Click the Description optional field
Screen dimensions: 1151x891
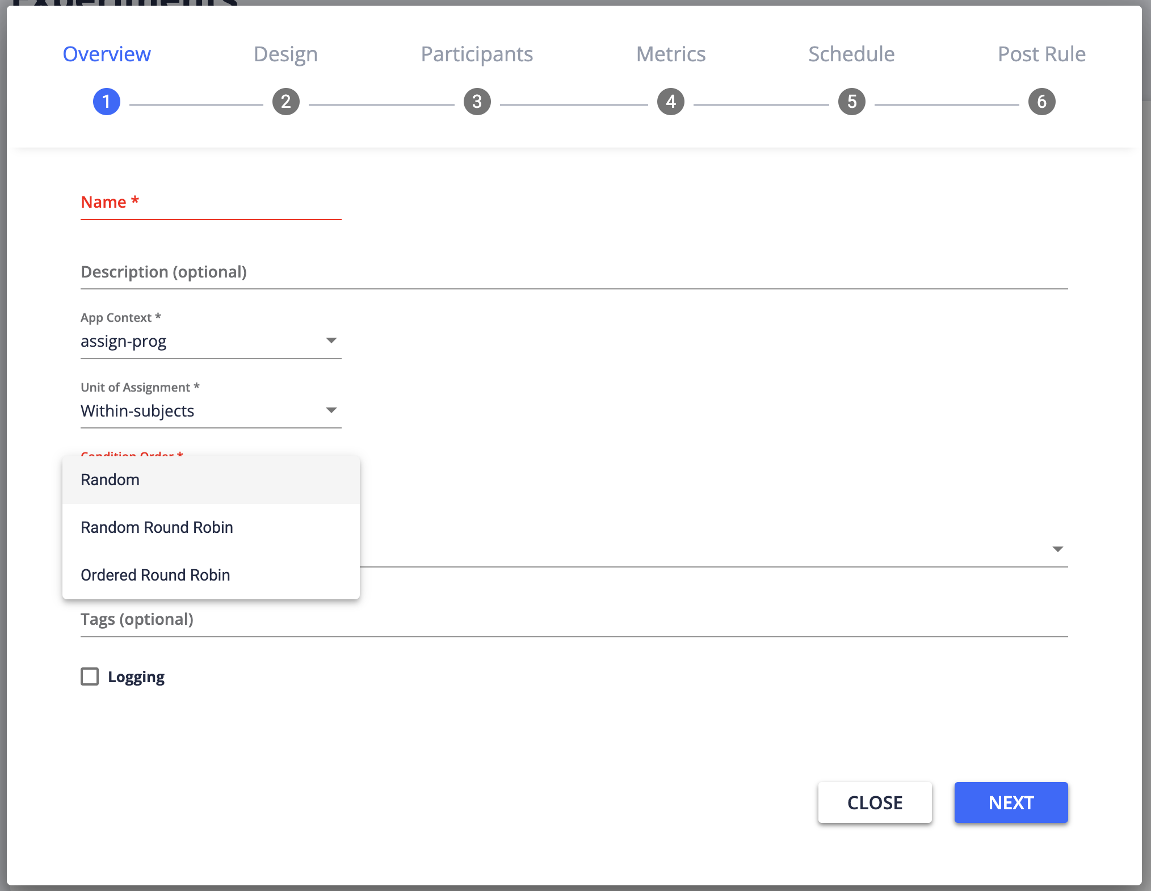[573, 272]
